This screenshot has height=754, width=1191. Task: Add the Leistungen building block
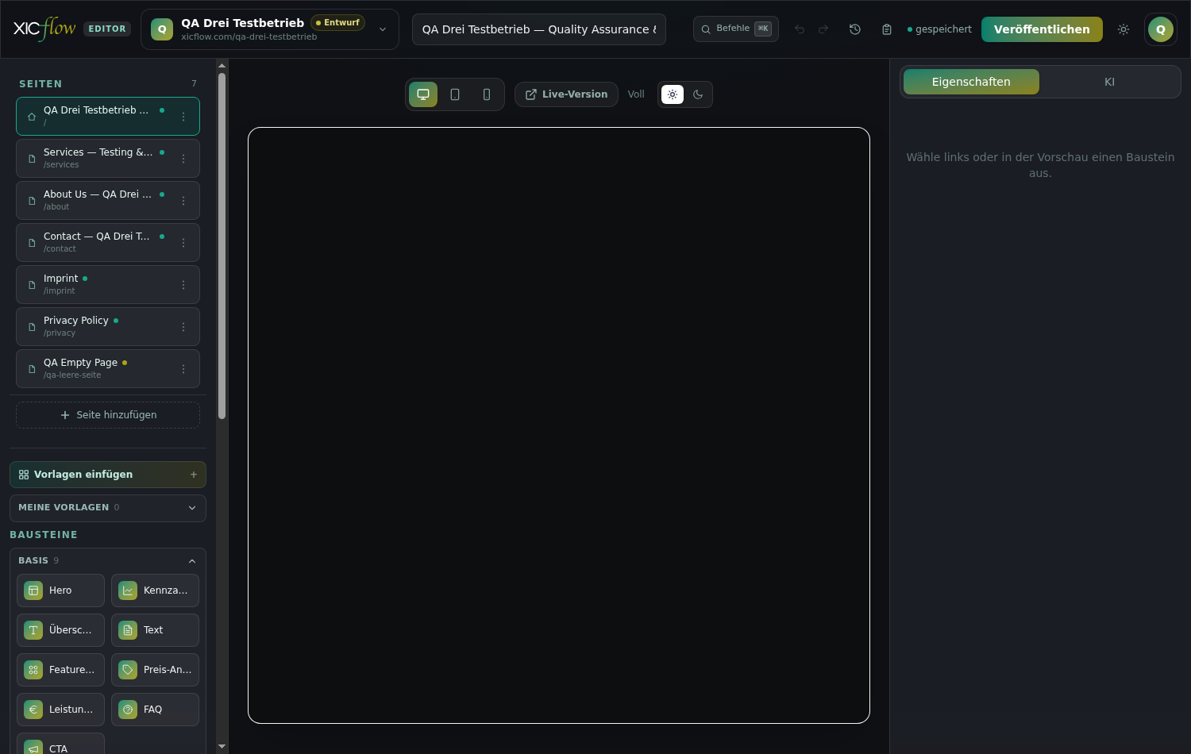(60, 710)
